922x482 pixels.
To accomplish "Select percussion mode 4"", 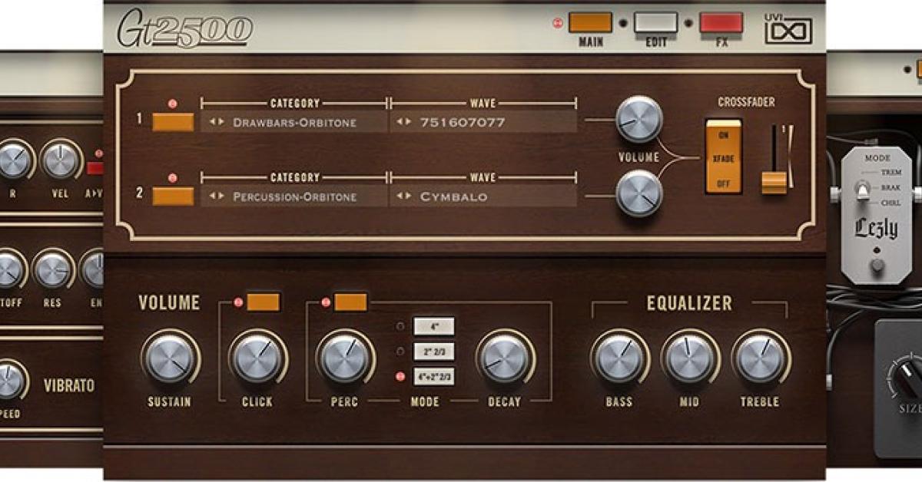I will [x=434, y=326].
